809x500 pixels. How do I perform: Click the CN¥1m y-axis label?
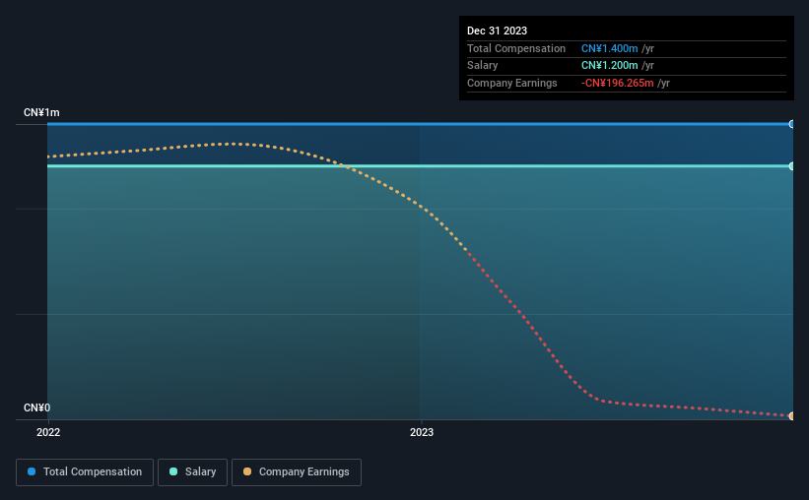41,112
